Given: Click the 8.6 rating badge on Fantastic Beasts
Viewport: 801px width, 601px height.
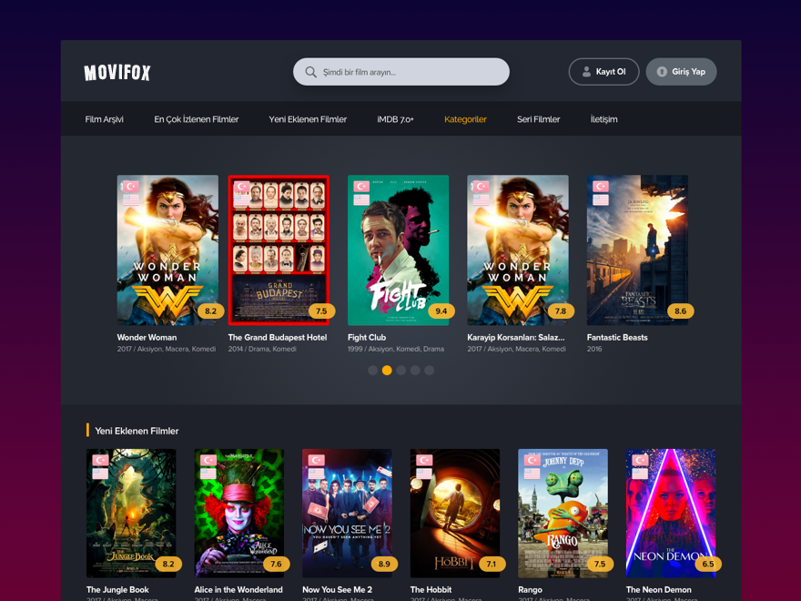Looking at the screenshot, I should click(681, 311).
